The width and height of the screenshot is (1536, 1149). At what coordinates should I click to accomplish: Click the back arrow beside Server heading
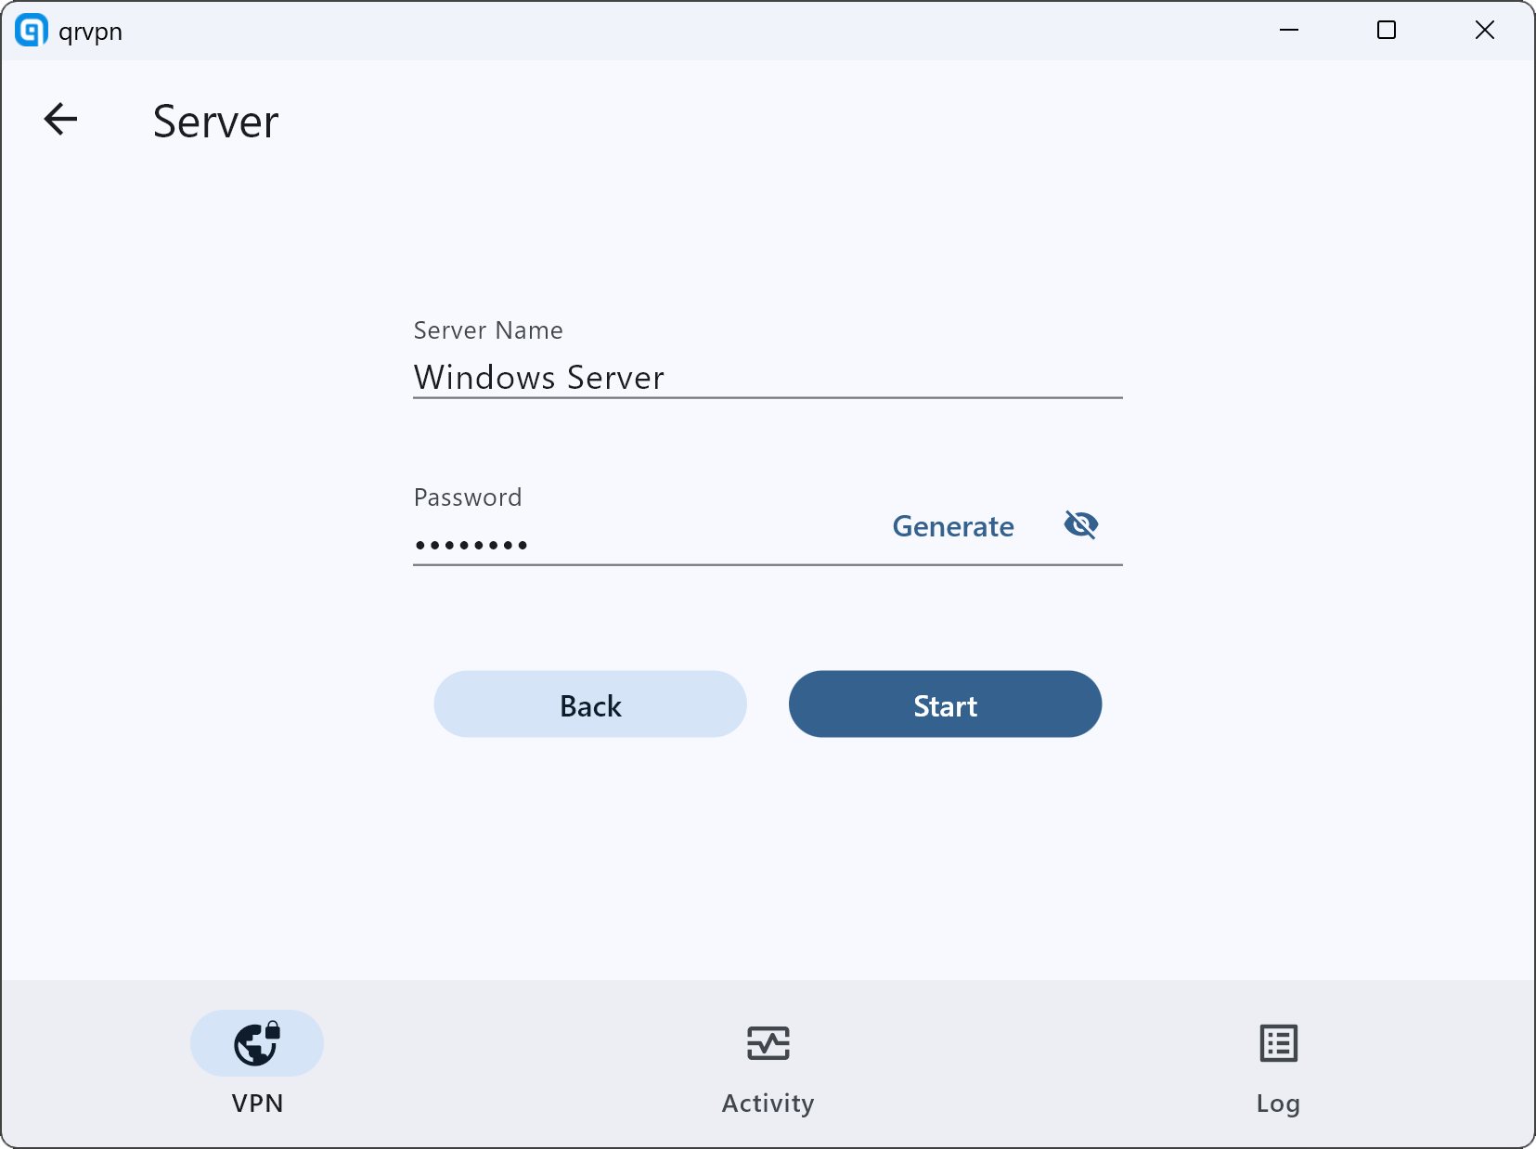[x=61, y=120]
